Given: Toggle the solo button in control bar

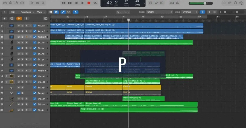Looking at the screenshot, I should point(162,3).
